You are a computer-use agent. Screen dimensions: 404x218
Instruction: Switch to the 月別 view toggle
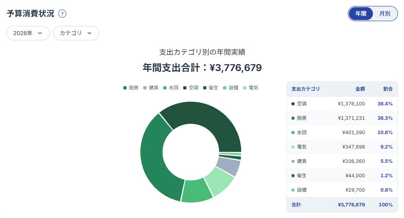[x=384, y=14]
